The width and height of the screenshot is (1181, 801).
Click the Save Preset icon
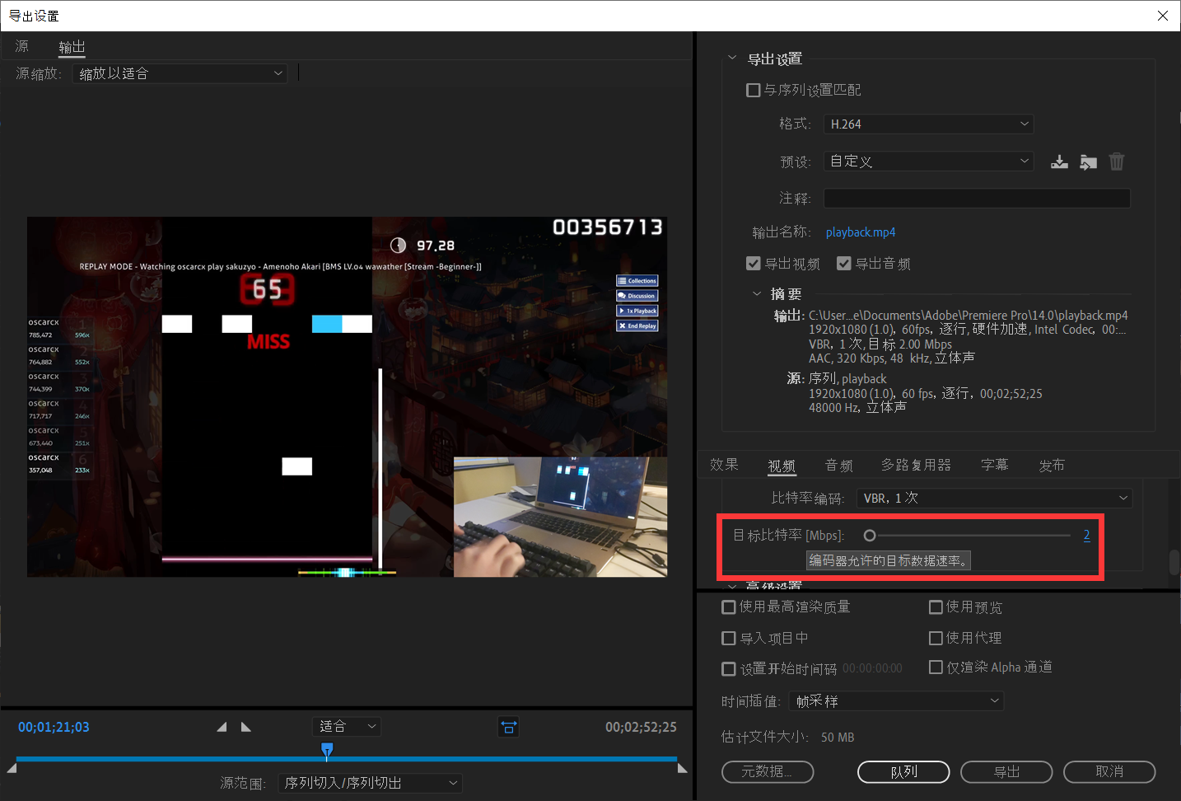1059,162
